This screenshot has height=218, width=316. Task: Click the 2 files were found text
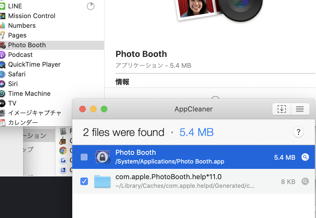pyautogui.click(x=123, y=132)
